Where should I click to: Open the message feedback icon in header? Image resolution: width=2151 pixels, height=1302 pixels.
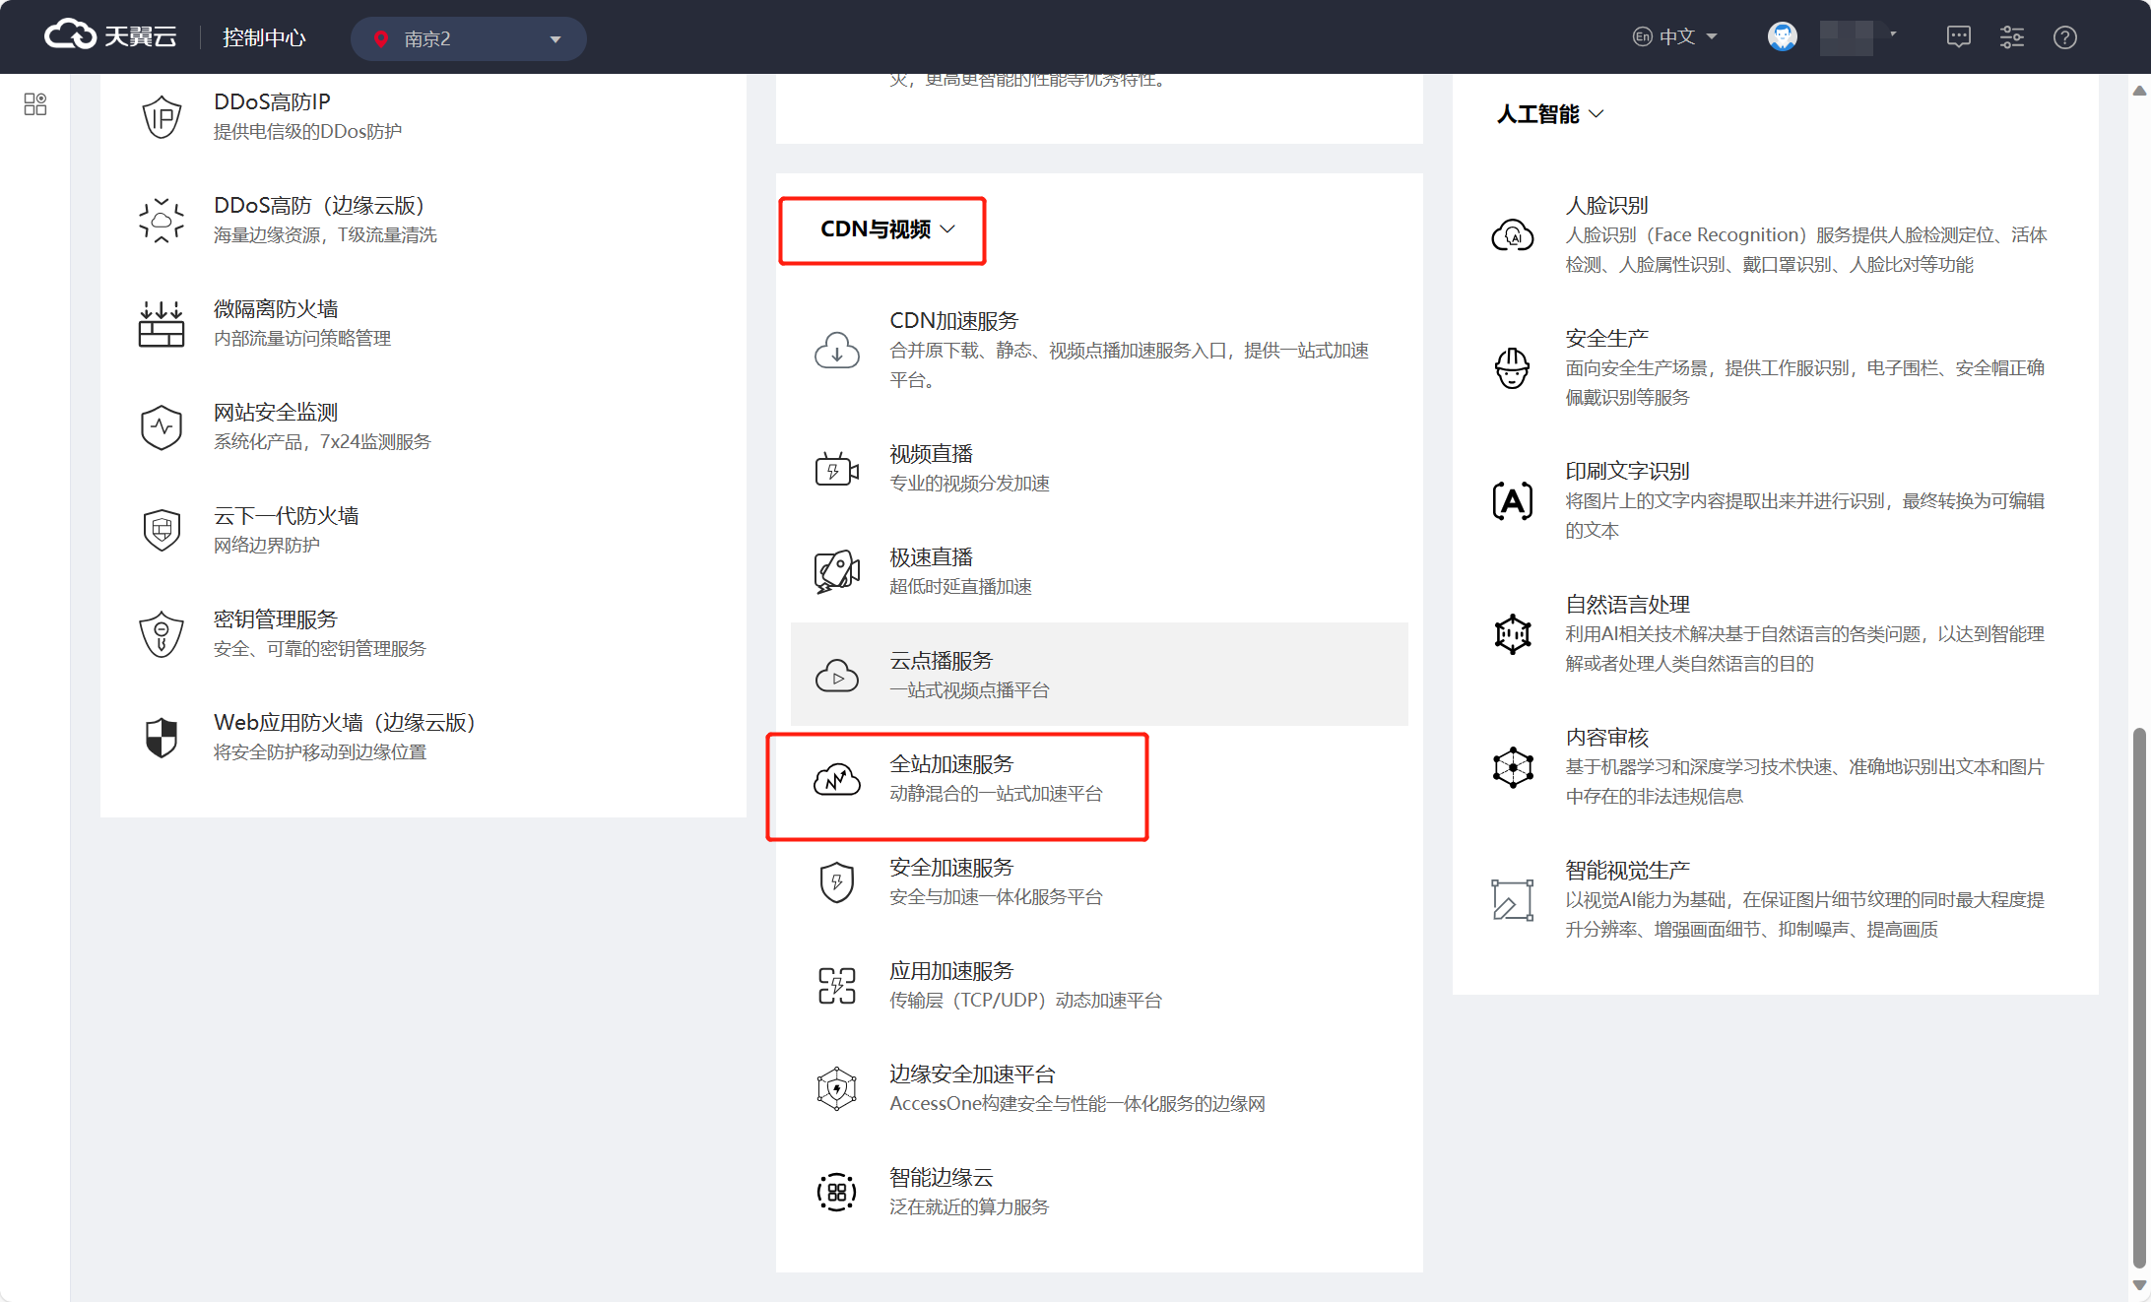1958,37
